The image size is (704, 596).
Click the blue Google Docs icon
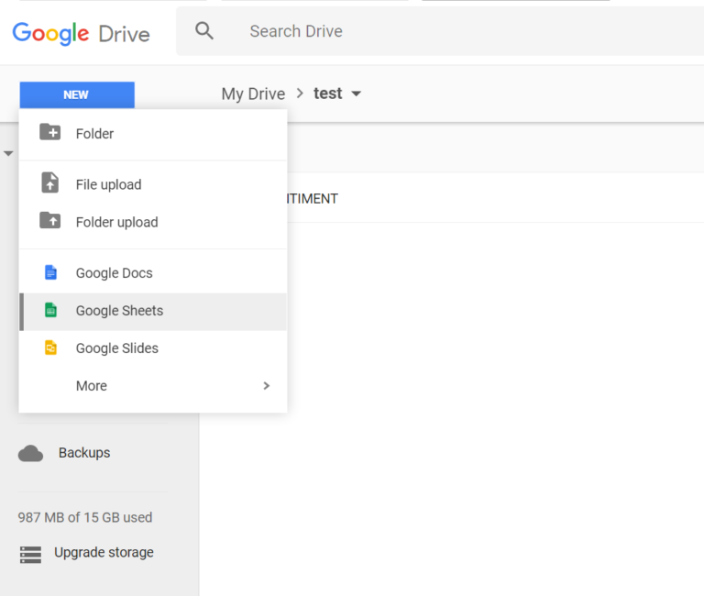point(51,272)
